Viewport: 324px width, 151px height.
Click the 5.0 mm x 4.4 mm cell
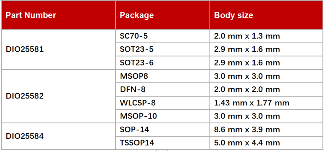tap(247, 143)
